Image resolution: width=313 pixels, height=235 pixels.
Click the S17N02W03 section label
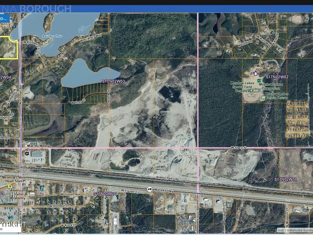click(113, 81)
